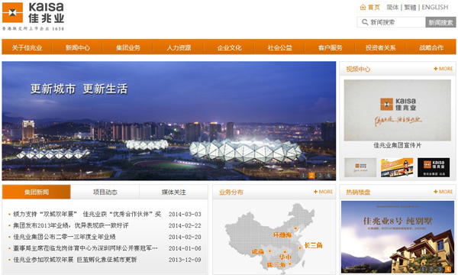458x275 pixels.
Task: Select property slide indicator 1
Action: pos(424,269)
